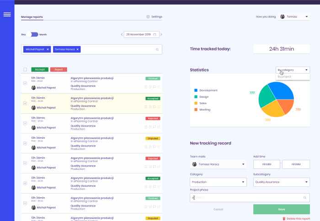Screen dimensions: 320x221
Task: Toggle the checkbox of the non-highlighted Accepted row
Action: (25, 183)
